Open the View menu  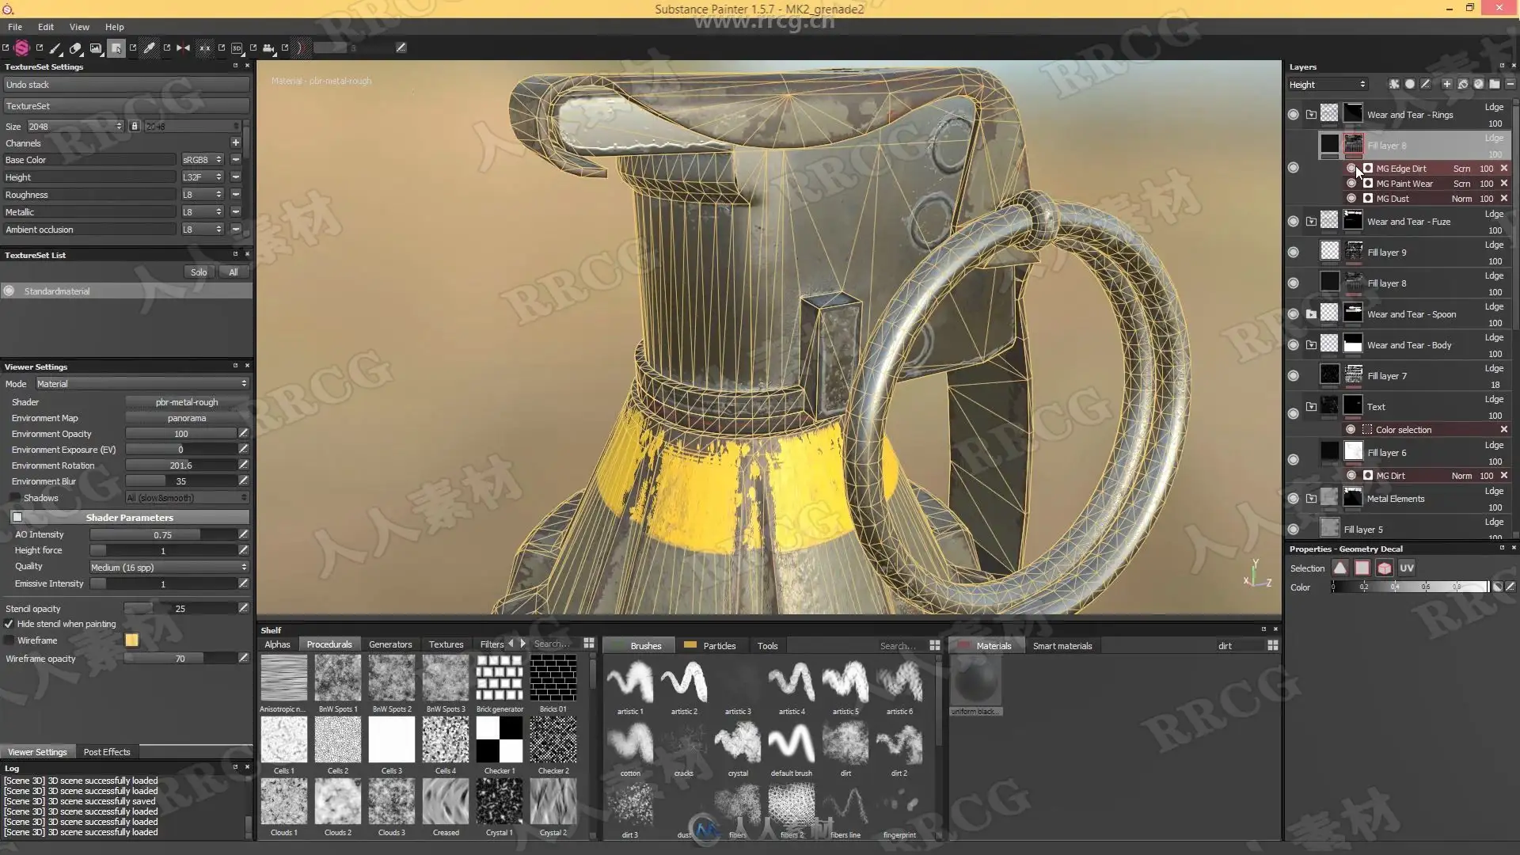pyautogui.click(x=79, y=27)
